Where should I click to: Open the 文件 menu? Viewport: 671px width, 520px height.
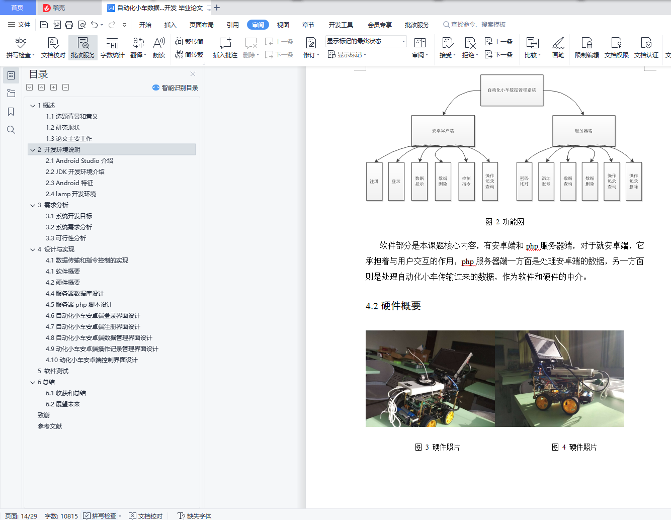pyautogui.click(x=19, y=25)
